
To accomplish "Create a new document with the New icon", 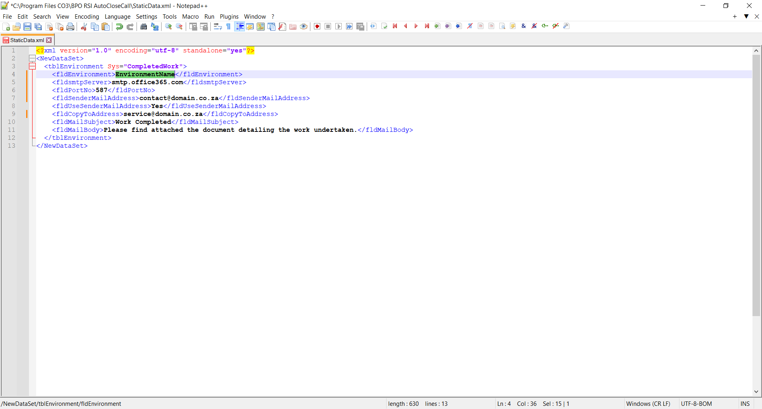I will (6, 27).
